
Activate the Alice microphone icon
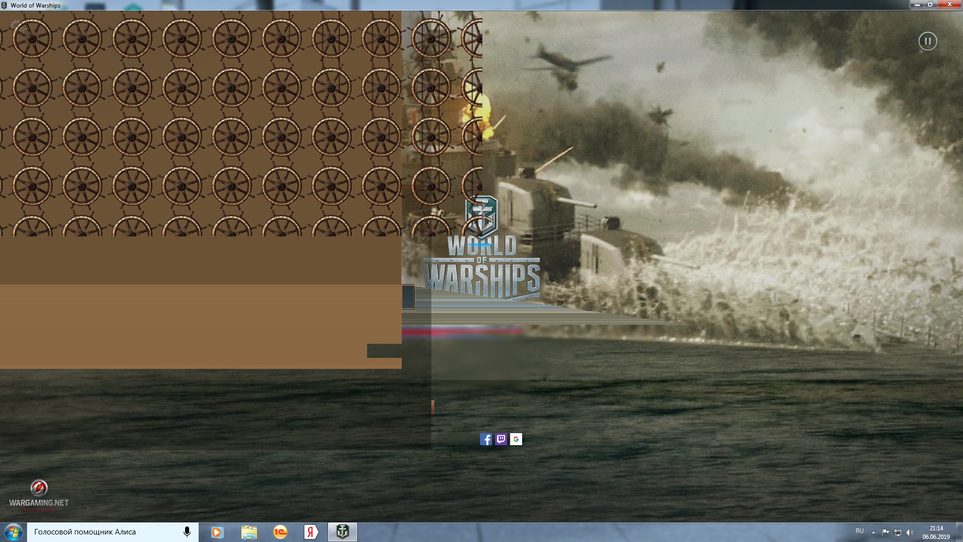pos(187,532)
